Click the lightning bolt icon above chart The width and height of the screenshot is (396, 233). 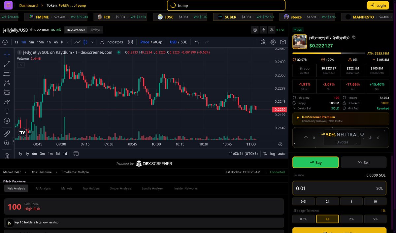263,30
